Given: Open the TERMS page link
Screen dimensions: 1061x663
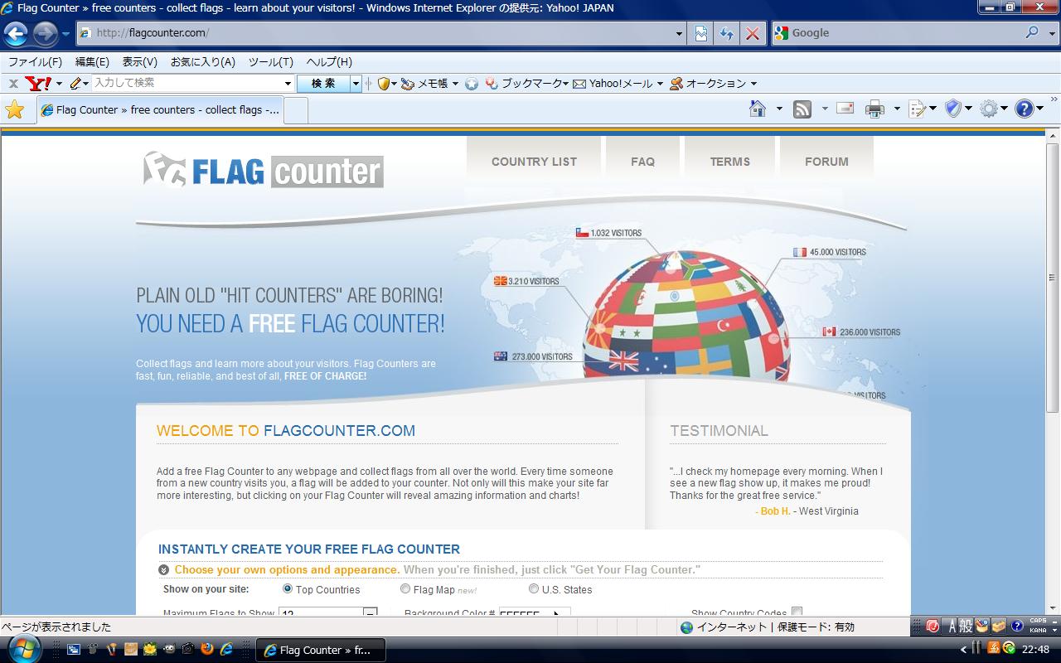Looking at the screenshot, I should tap(729, 162).
